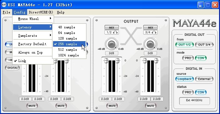
Task: Set digital out source to OUT 3/4
Action: tap(204, 45)
